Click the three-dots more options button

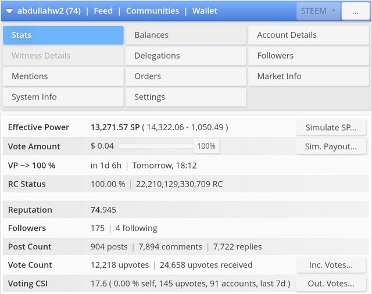(x=355, y=11)
